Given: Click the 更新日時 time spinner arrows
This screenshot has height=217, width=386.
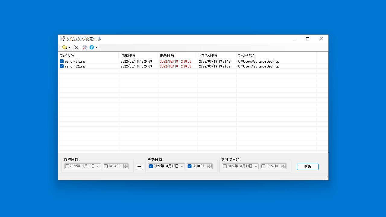Looking at the screenshot, I should [210, 166].
